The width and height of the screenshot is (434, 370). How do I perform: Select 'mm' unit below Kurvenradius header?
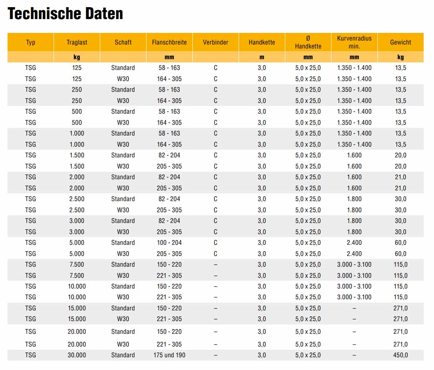[x=354, y=57]
